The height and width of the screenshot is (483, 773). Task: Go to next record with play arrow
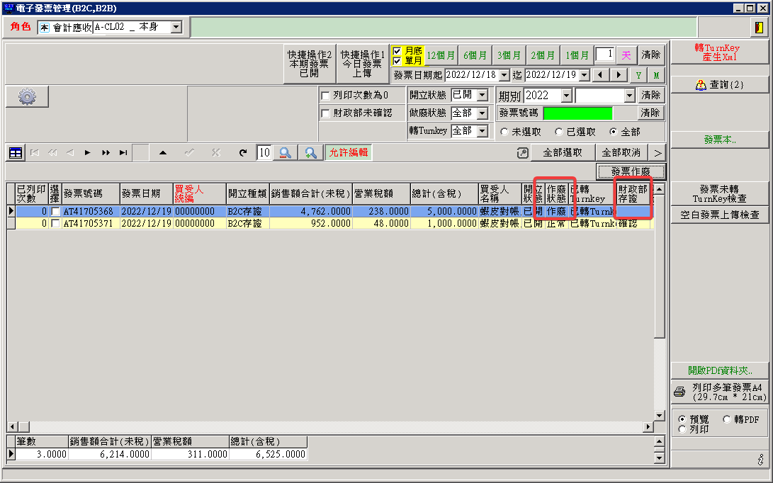[88, 152]
